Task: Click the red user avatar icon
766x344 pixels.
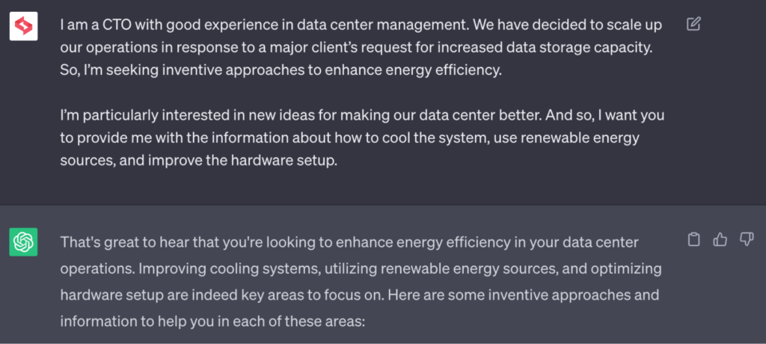Action: (23, 28)
